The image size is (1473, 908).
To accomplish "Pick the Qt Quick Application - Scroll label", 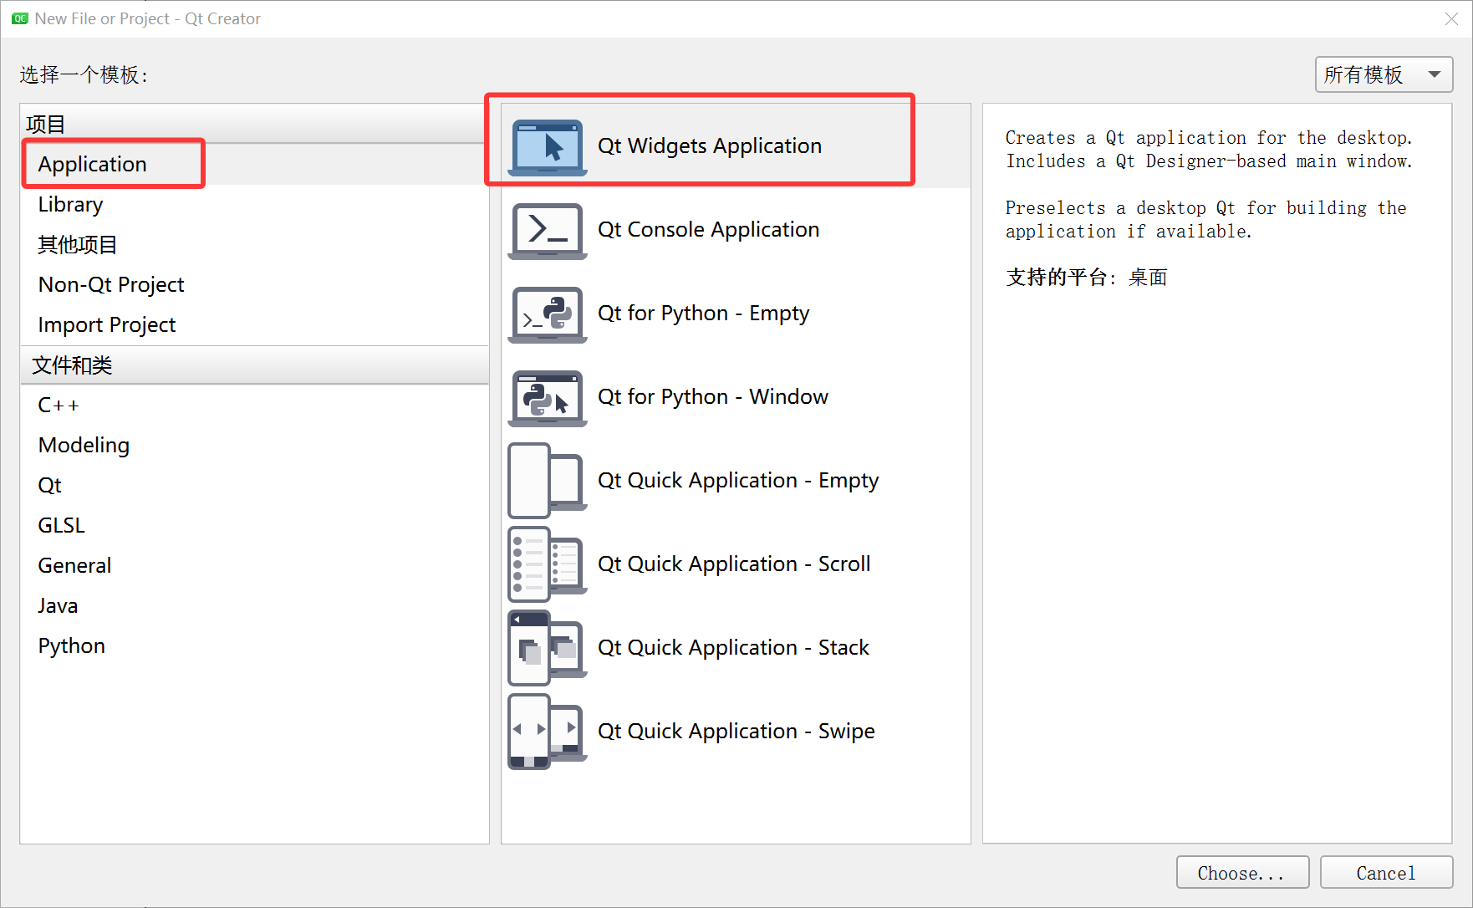I will (x=734, y=564).
